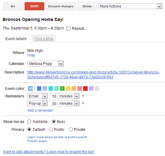Select the dark green event color
165x156 pixels.
(62, 88)
